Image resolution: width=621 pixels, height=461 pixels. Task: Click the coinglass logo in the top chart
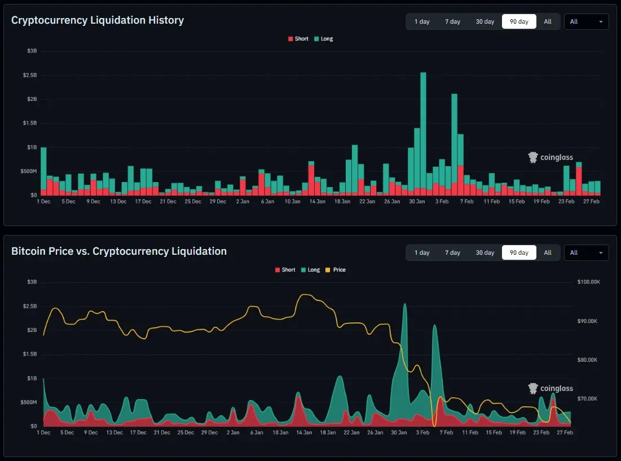[550, 158]
